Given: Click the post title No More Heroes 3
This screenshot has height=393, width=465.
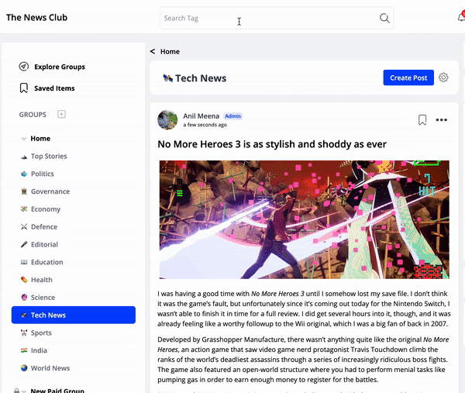Looking at the screenshot, I should 272,144.
